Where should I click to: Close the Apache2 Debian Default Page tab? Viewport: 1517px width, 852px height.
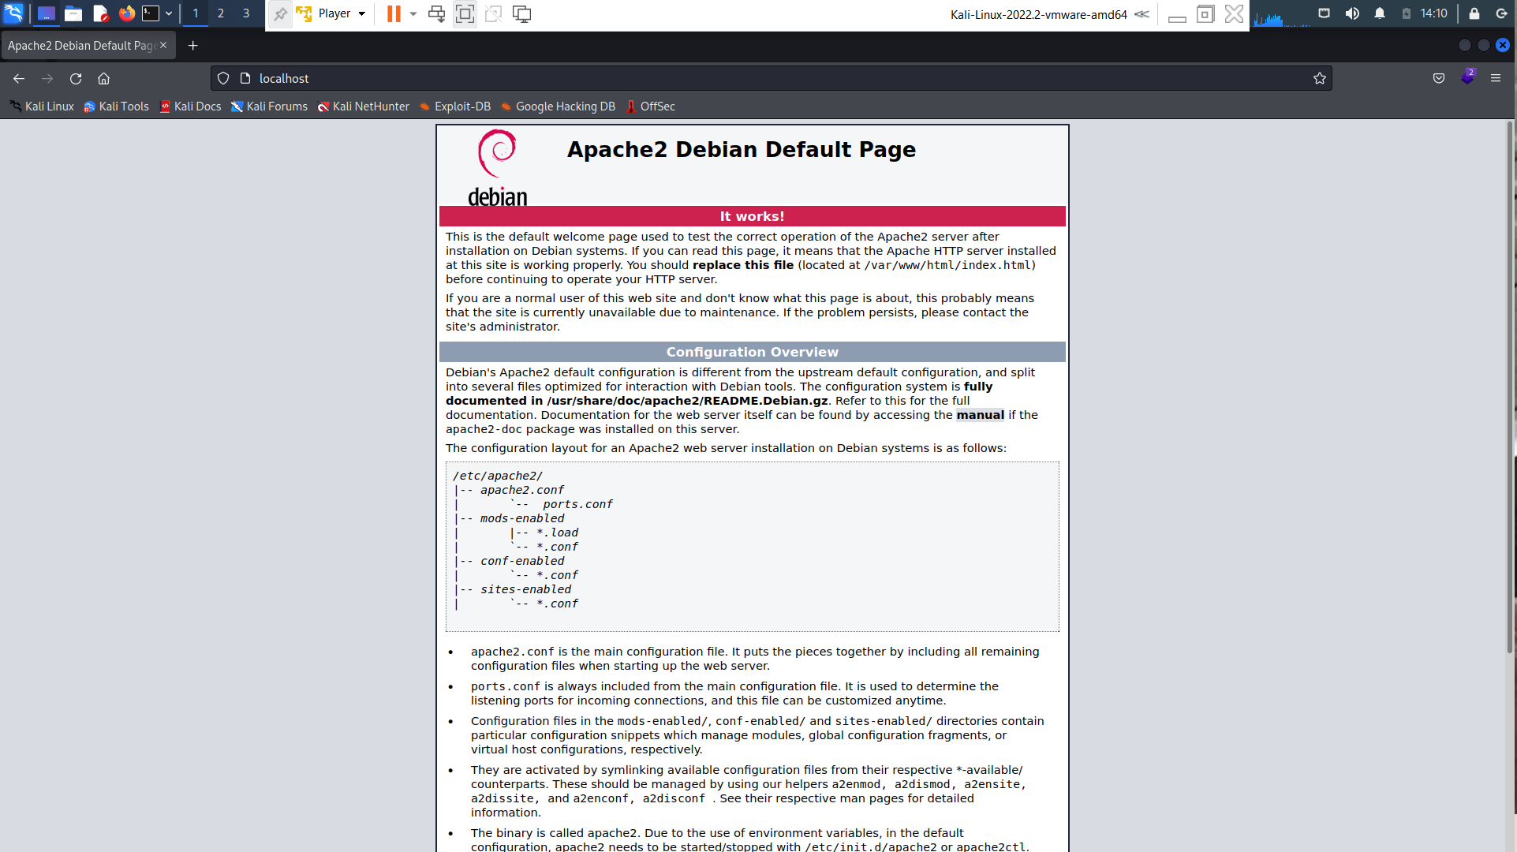(x=163, y=46)
